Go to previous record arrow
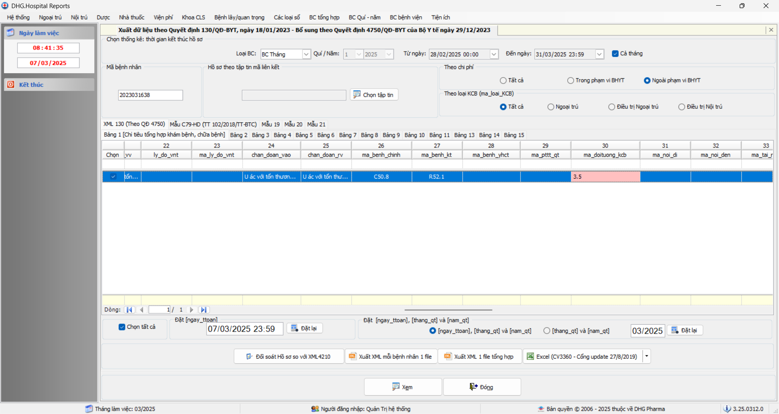The width and height of the screenshot is (779, 414). (x=142, y=310)
